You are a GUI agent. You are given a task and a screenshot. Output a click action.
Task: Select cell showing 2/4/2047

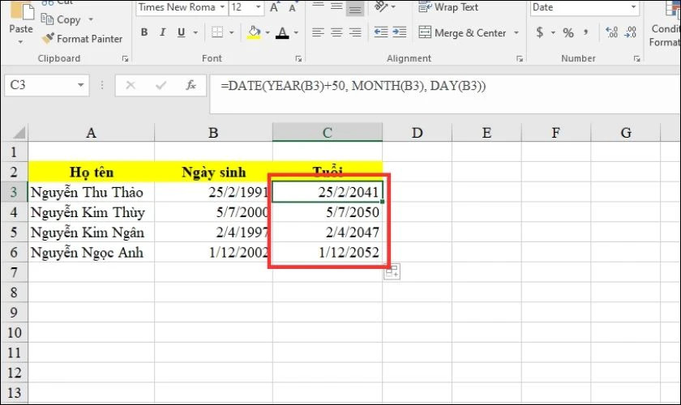(x=328, y=232)
